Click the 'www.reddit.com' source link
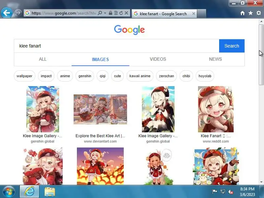This screenshot has height=198, width=264. click(x=216, y=142)
